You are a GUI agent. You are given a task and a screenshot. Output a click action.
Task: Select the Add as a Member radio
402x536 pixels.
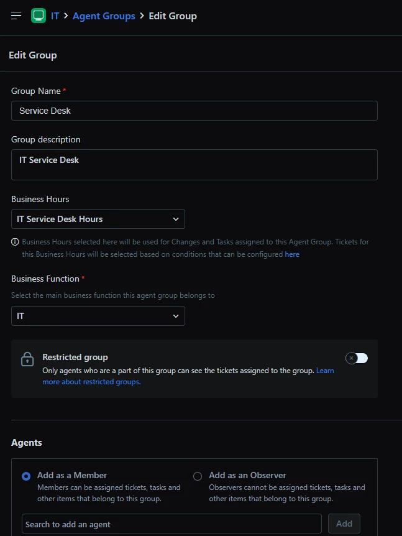[26, 476]
